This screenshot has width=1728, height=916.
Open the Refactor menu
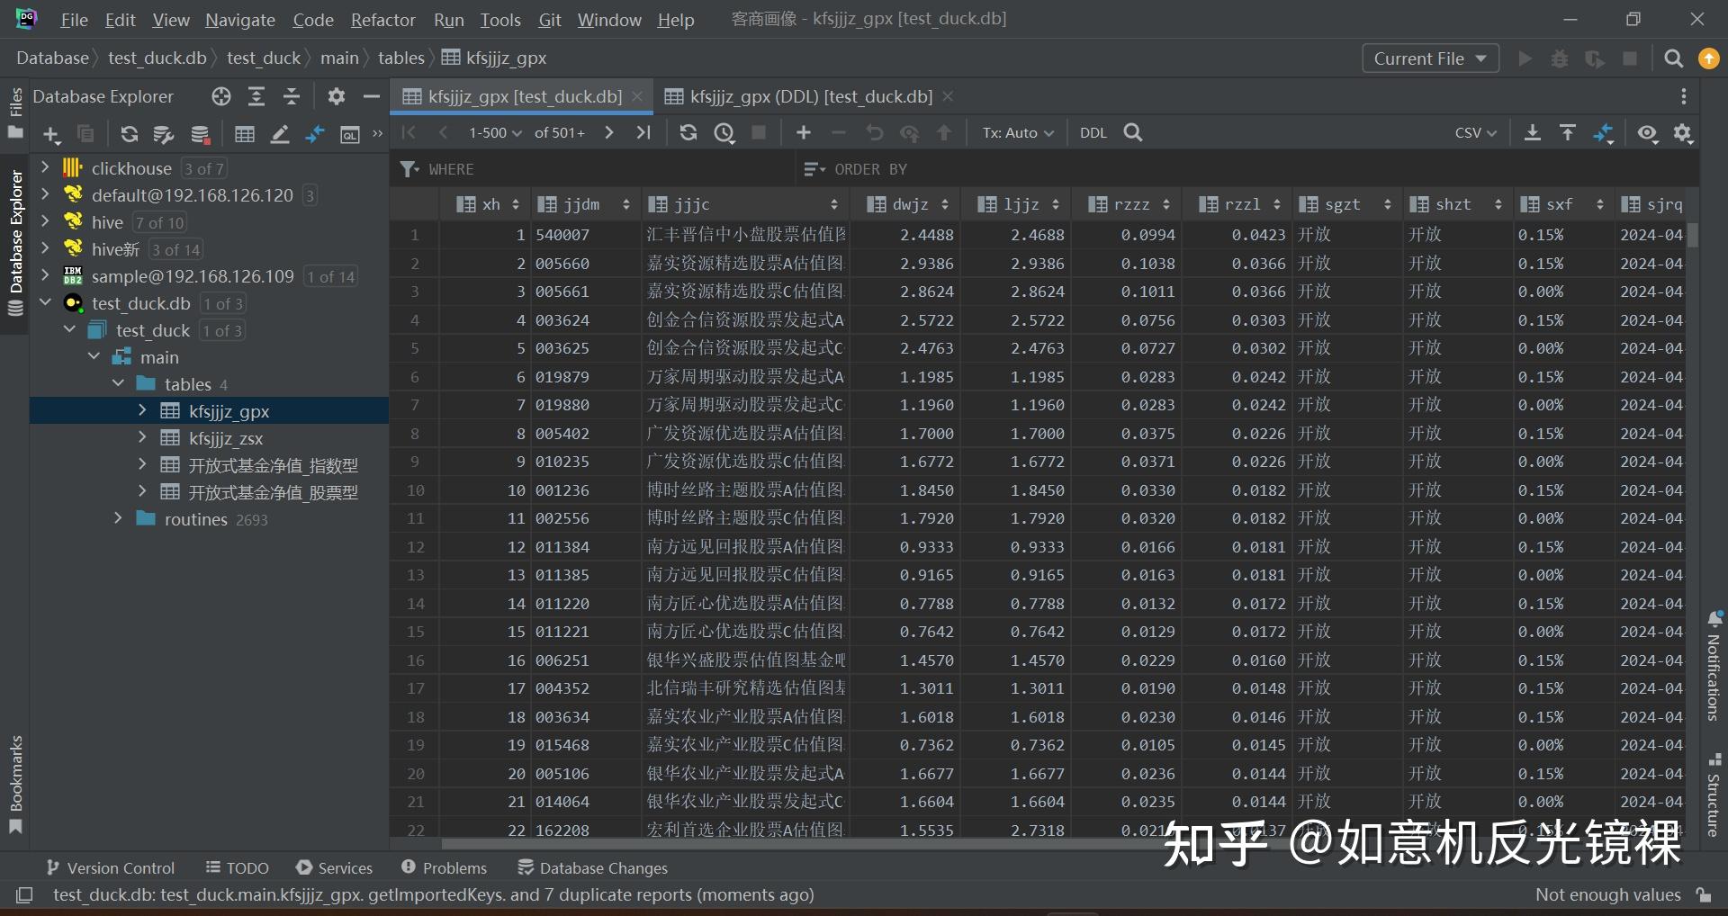[382, 19]
